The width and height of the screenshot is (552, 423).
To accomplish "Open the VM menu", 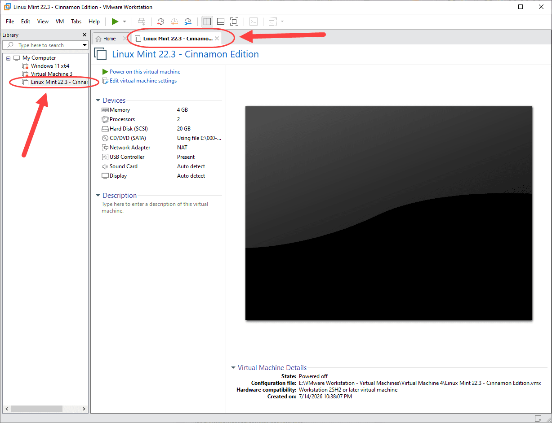I will pyautogui.click(x=60, y=22).
